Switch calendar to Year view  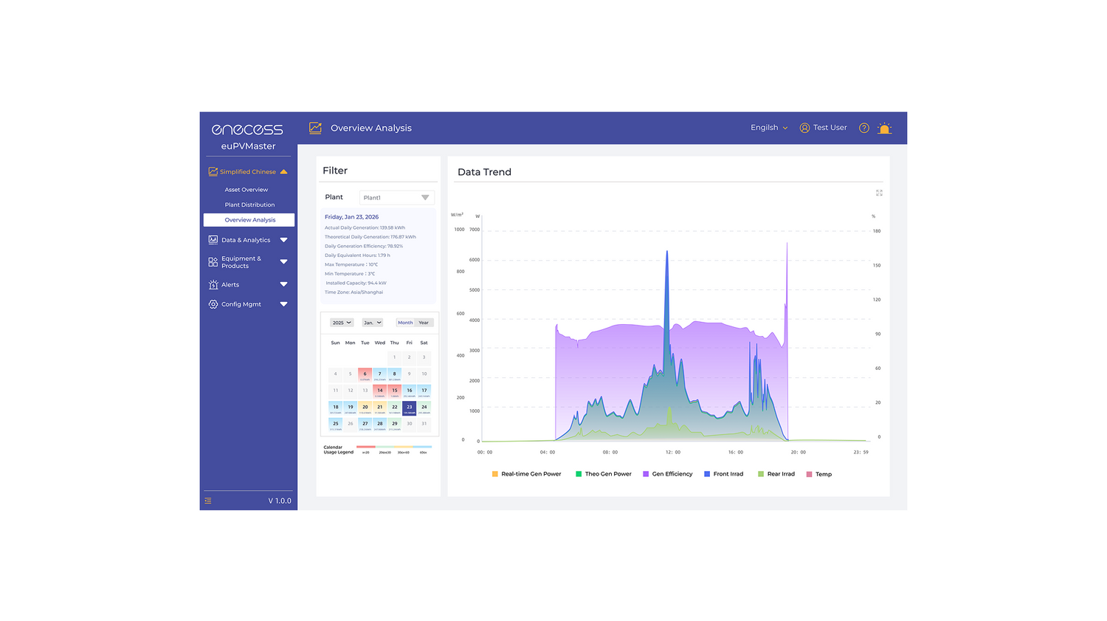pos(424,323)
